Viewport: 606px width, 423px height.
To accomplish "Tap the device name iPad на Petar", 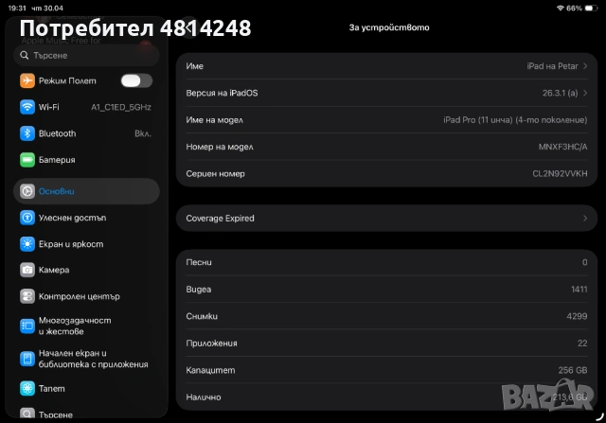I will coord(552,66).
